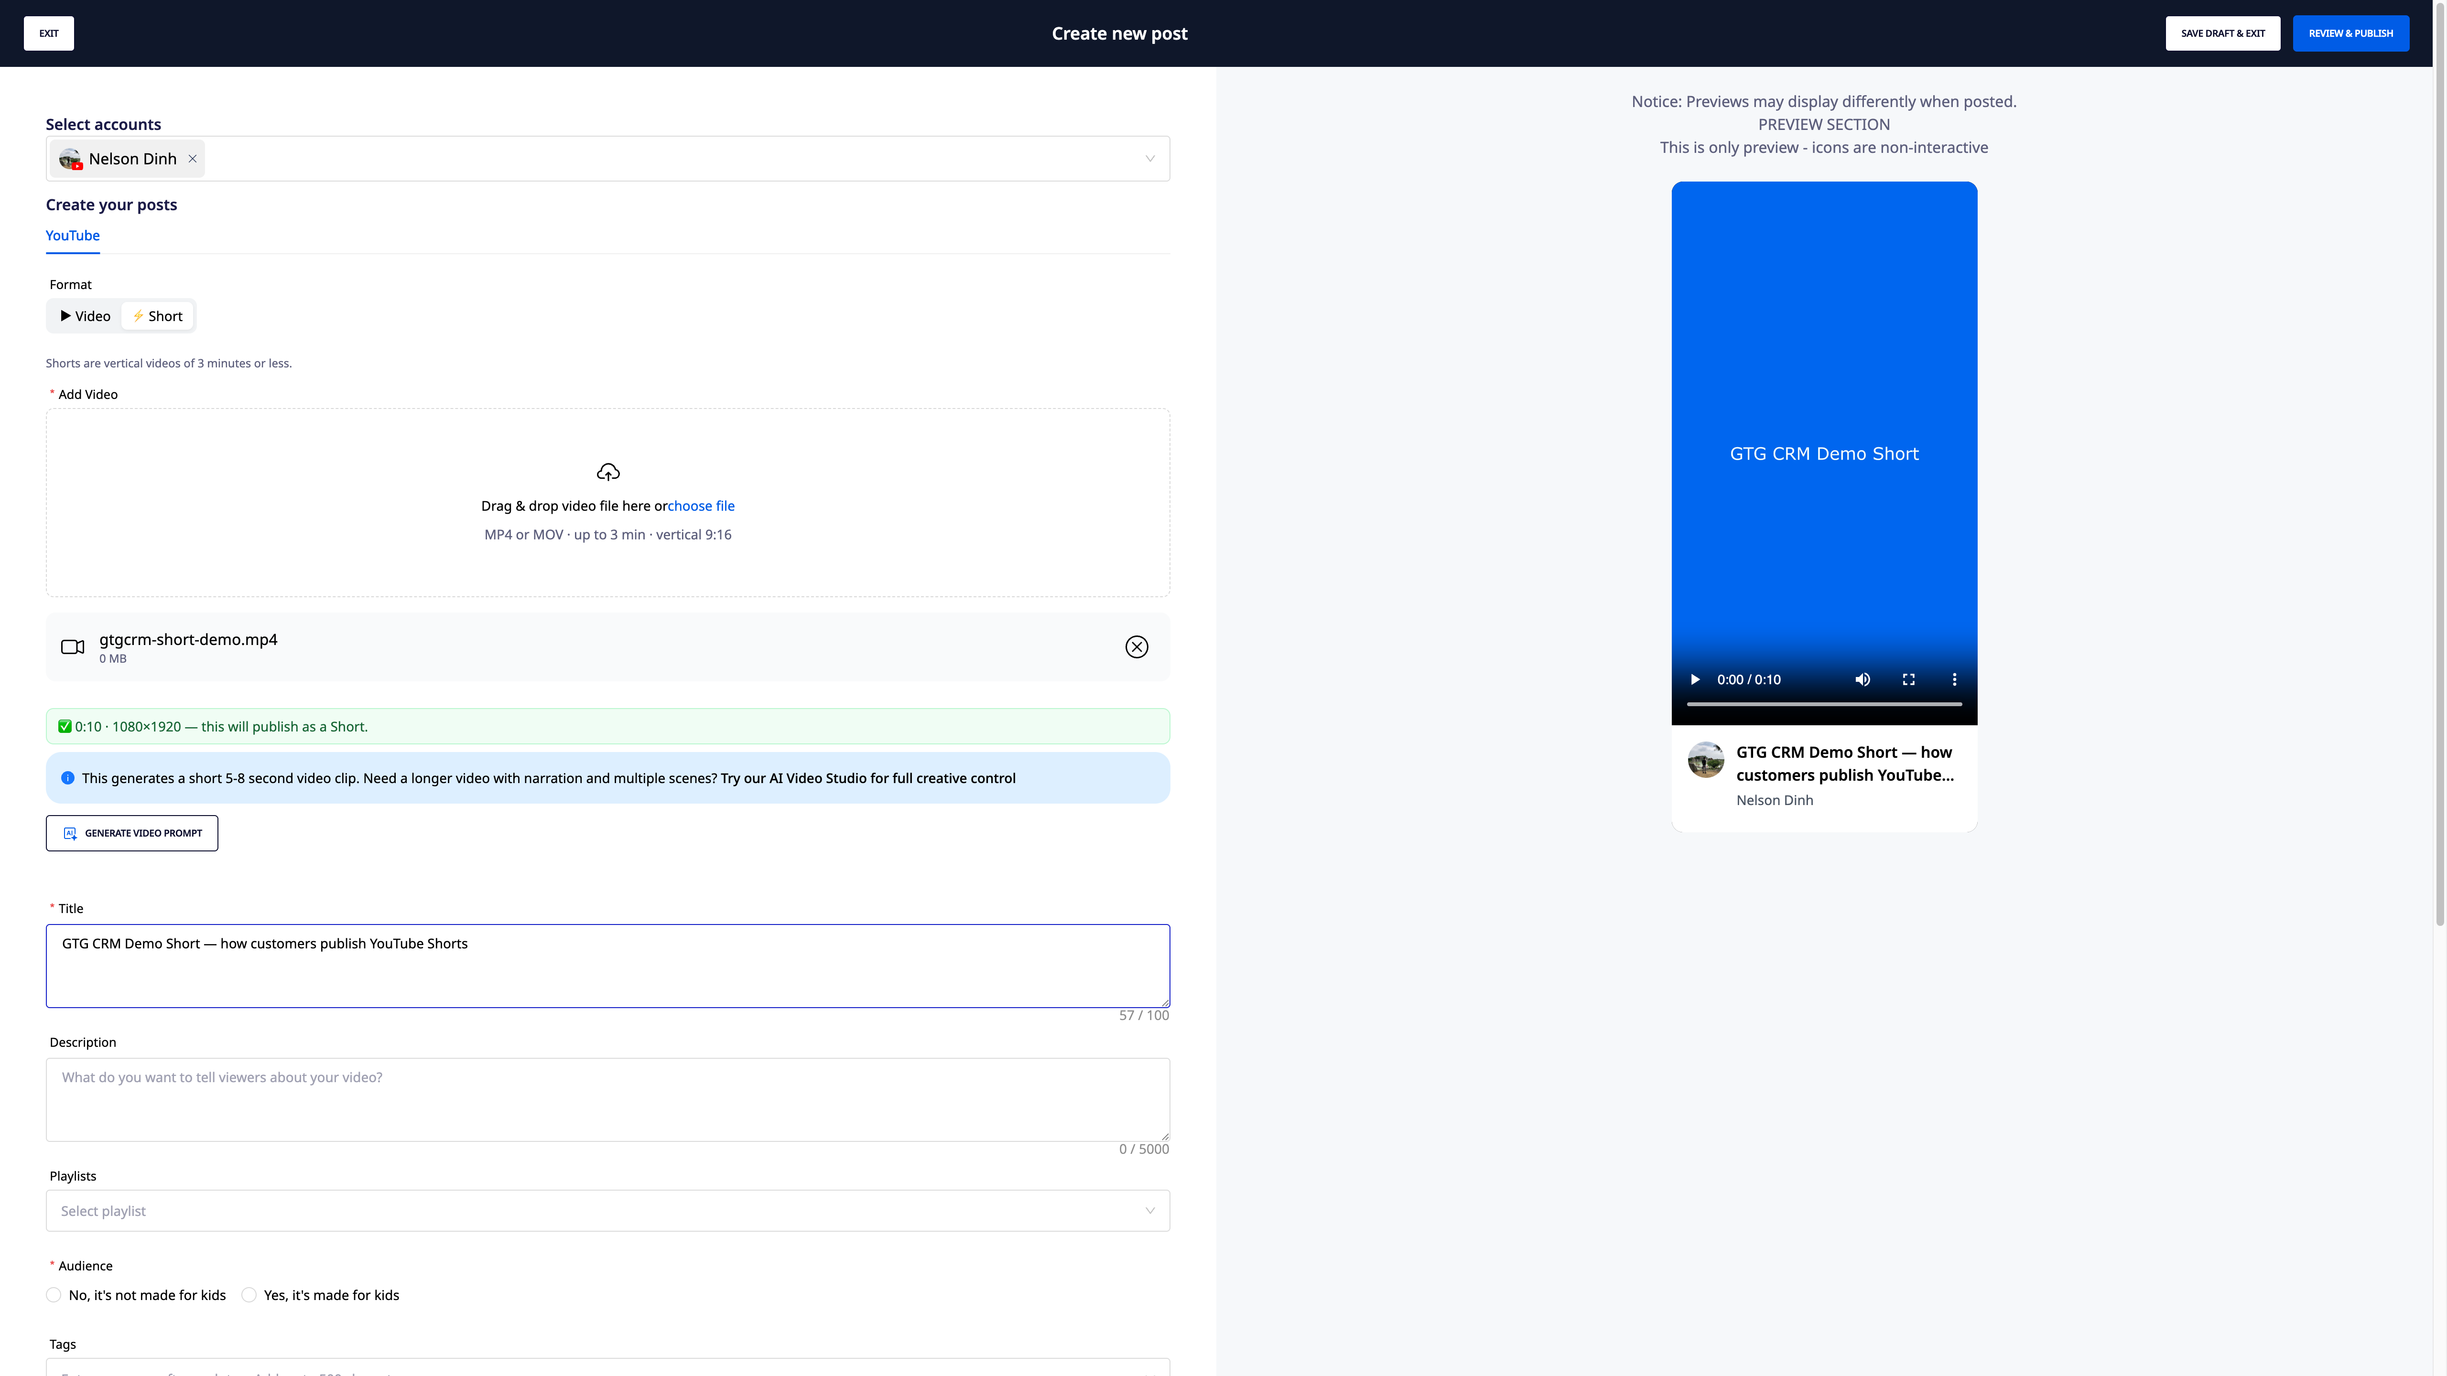Expand the Select accounts dropdown

coord(1149,159)
